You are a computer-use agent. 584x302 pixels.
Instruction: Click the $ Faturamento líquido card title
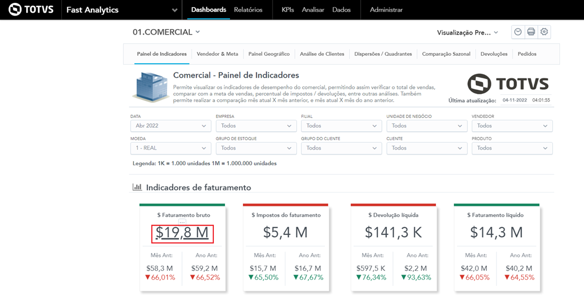496,215
